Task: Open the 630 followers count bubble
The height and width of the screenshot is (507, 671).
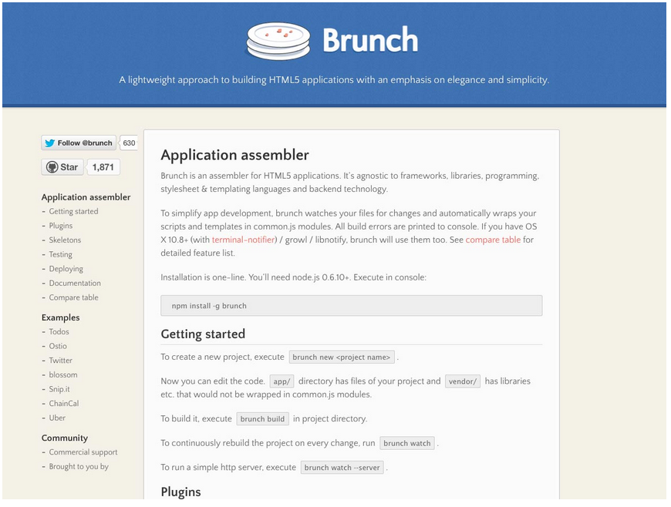Action: (129, 143)
